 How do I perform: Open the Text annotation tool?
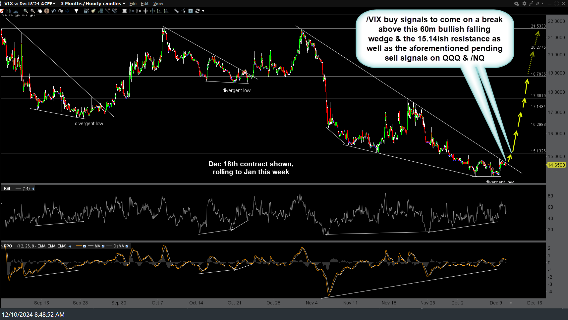coord(191,11)
